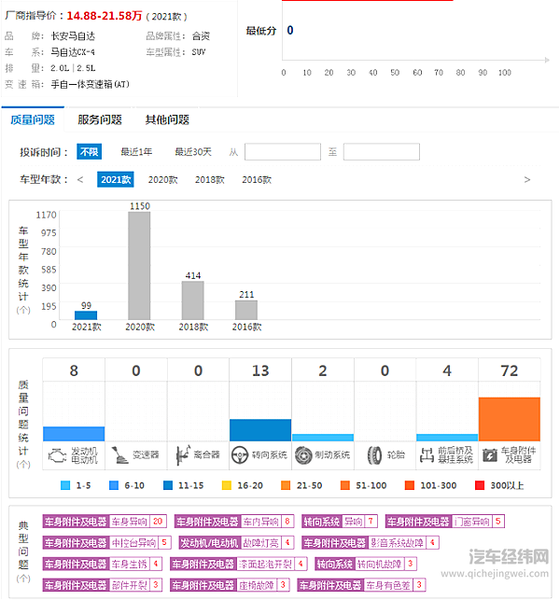Click the 前后桥及悬挂系统 bar showing 4
Image resolution: width=560 pixels, height=600 pixels.
click(x=447, y=438)
